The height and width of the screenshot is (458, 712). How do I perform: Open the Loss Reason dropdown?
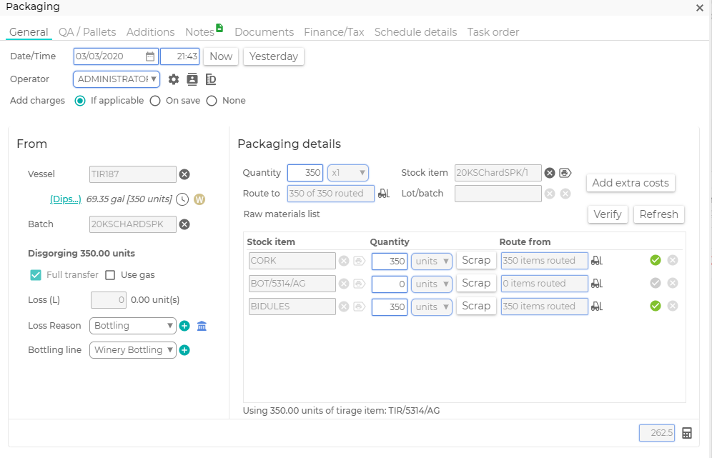point(132,326)
